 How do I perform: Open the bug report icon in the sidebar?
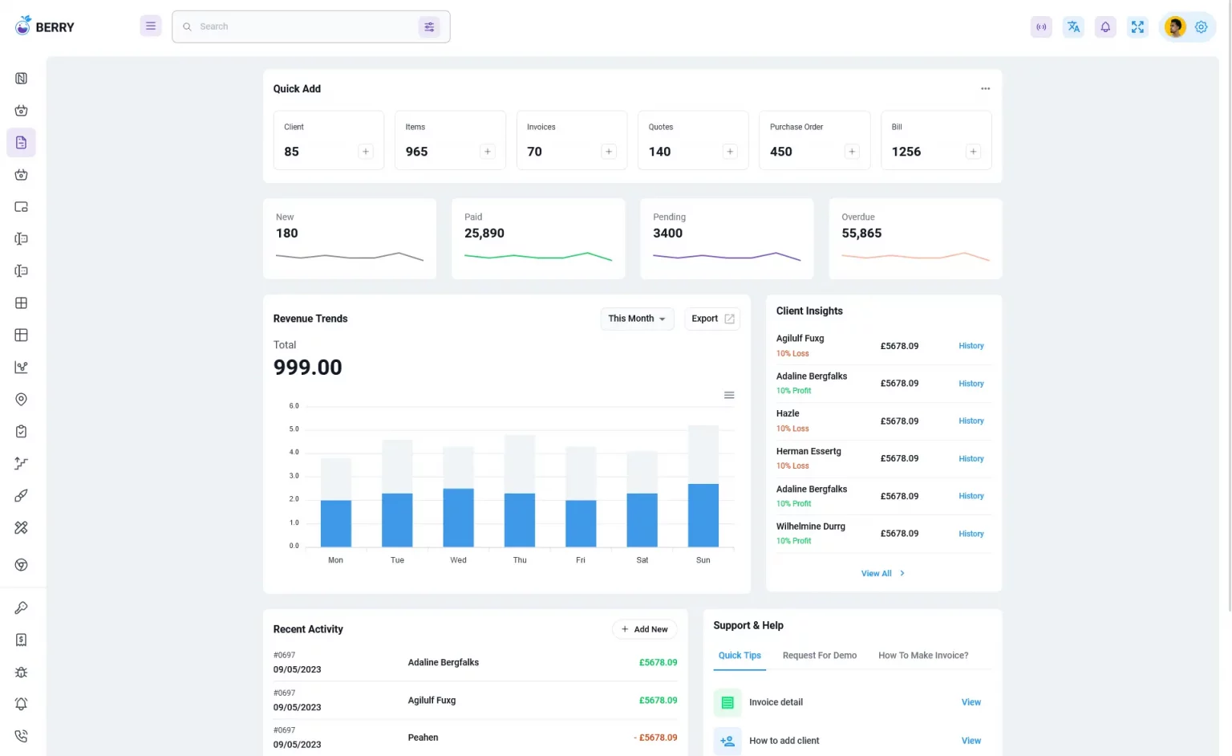21,672
